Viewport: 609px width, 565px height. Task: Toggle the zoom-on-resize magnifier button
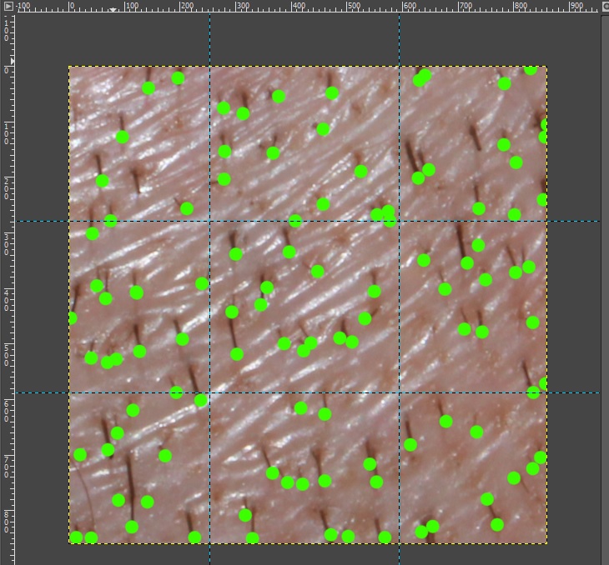click(604, 7)
